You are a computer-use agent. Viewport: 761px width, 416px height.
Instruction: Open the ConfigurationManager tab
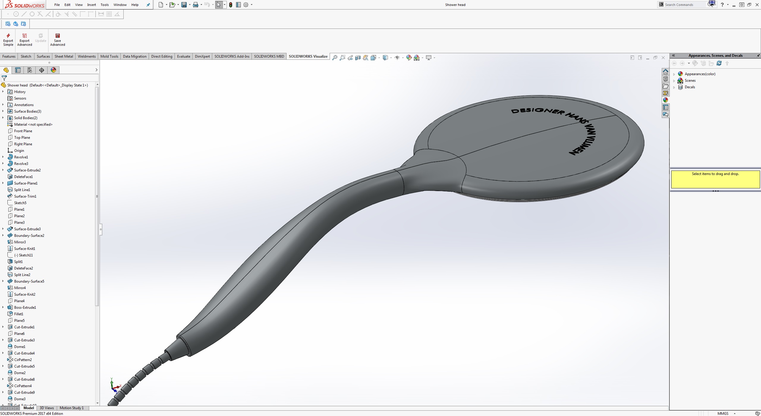30,70
